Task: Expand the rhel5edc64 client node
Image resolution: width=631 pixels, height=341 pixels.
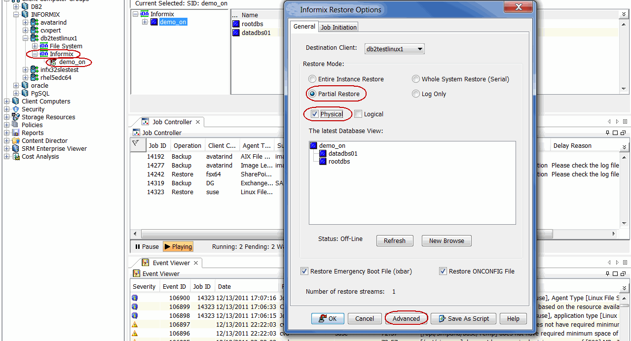Action: pyautogui.click(x=26, y=78)
